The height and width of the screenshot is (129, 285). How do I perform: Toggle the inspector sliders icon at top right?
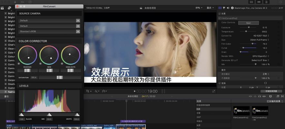[x=266, y=2]
